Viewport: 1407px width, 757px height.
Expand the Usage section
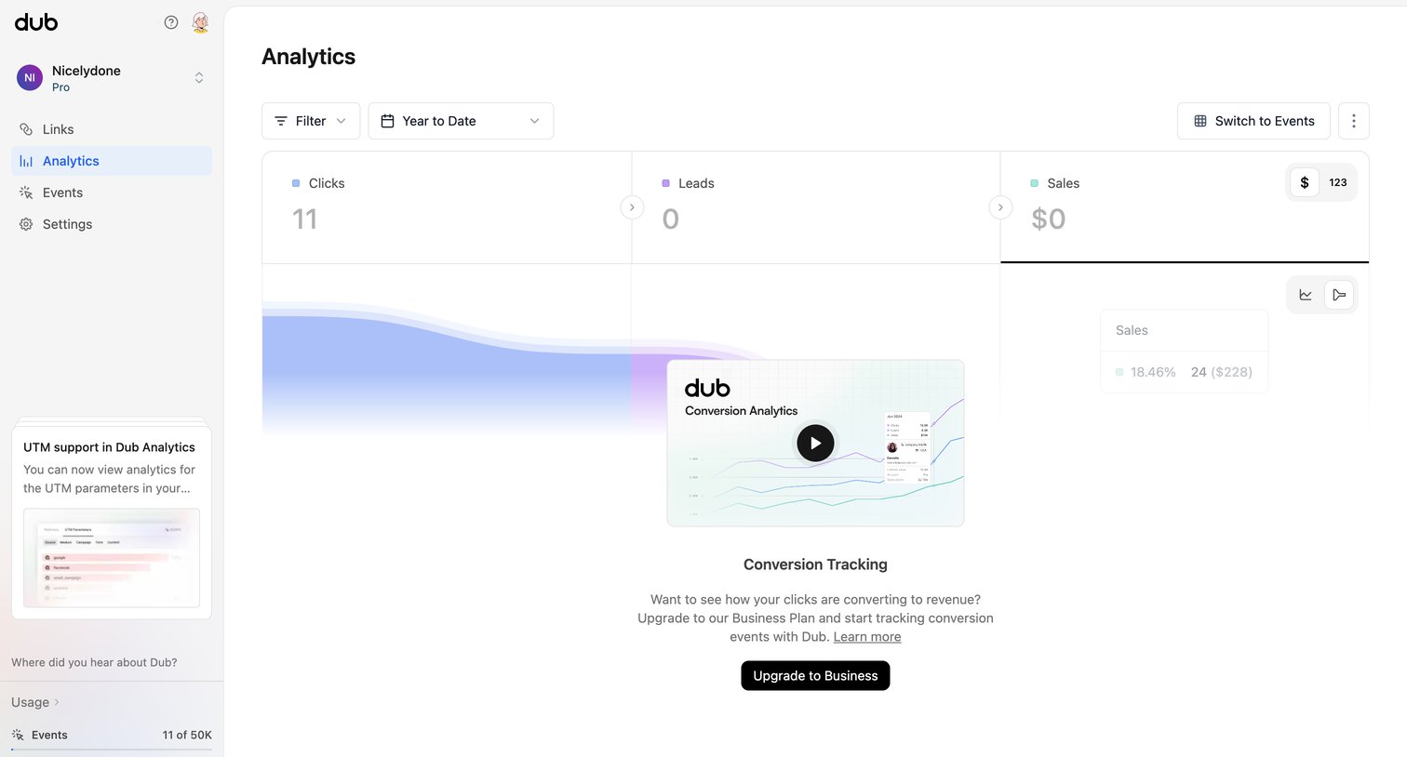click(35, 702)
